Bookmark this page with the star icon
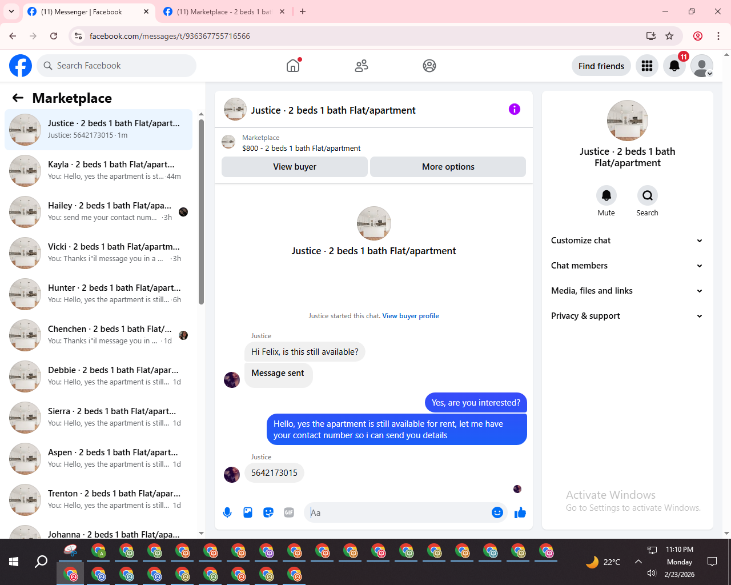Screen dimensions: 731x585 [x=669, y=36]
